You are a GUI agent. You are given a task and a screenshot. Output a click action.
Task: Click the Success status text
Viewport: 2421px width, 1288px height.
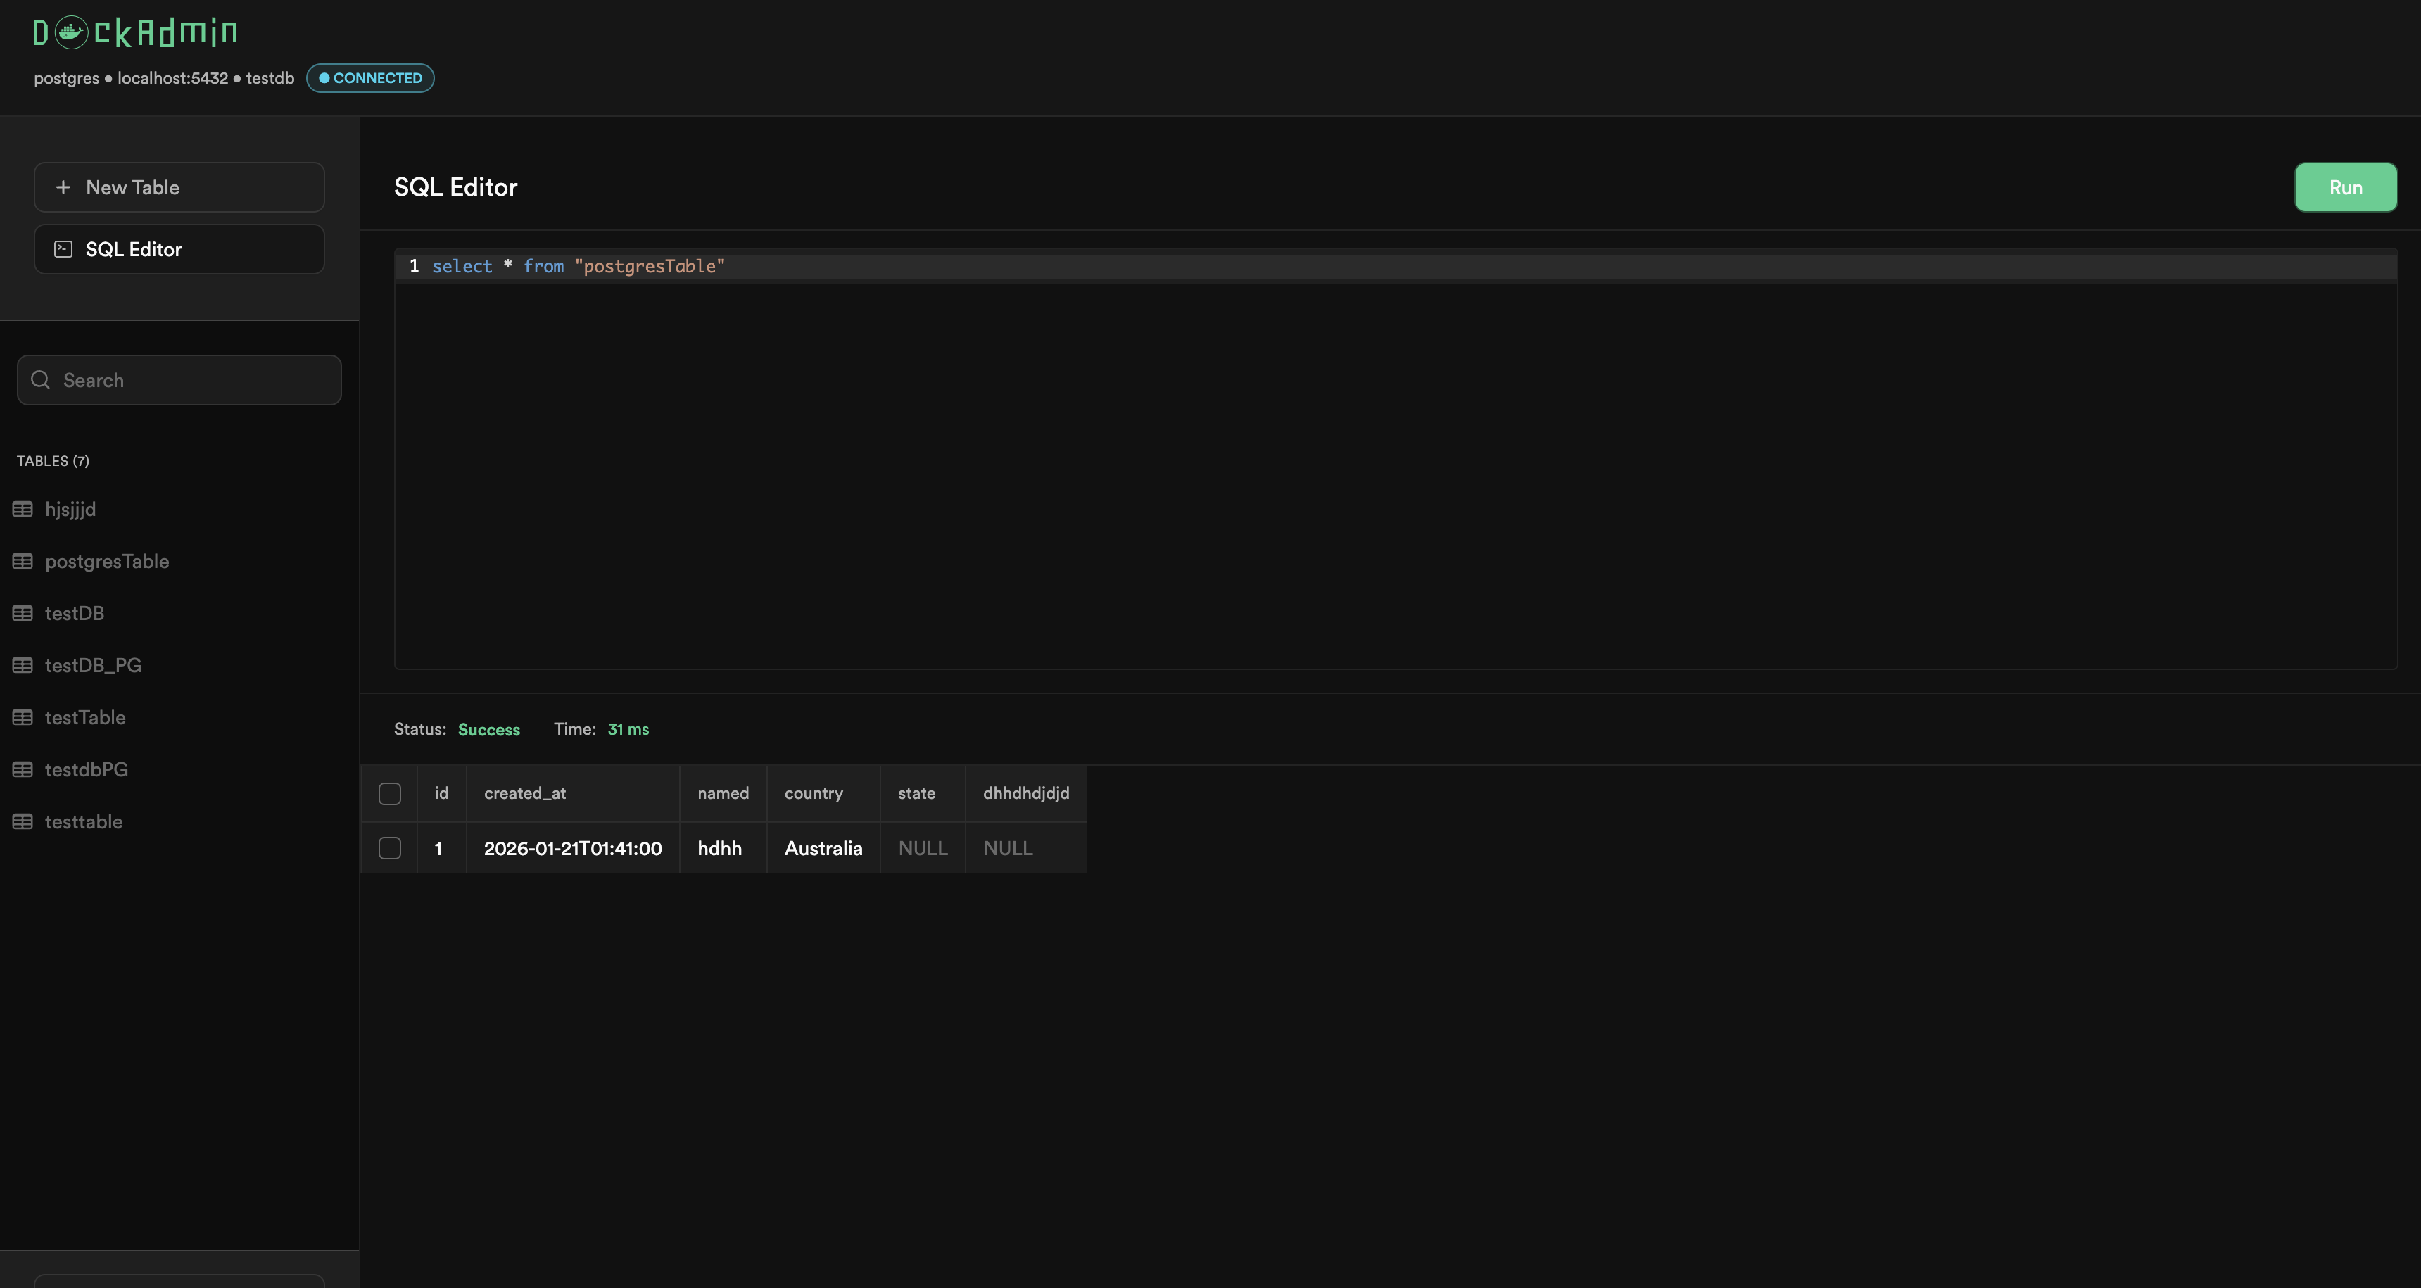pos(488,730)
